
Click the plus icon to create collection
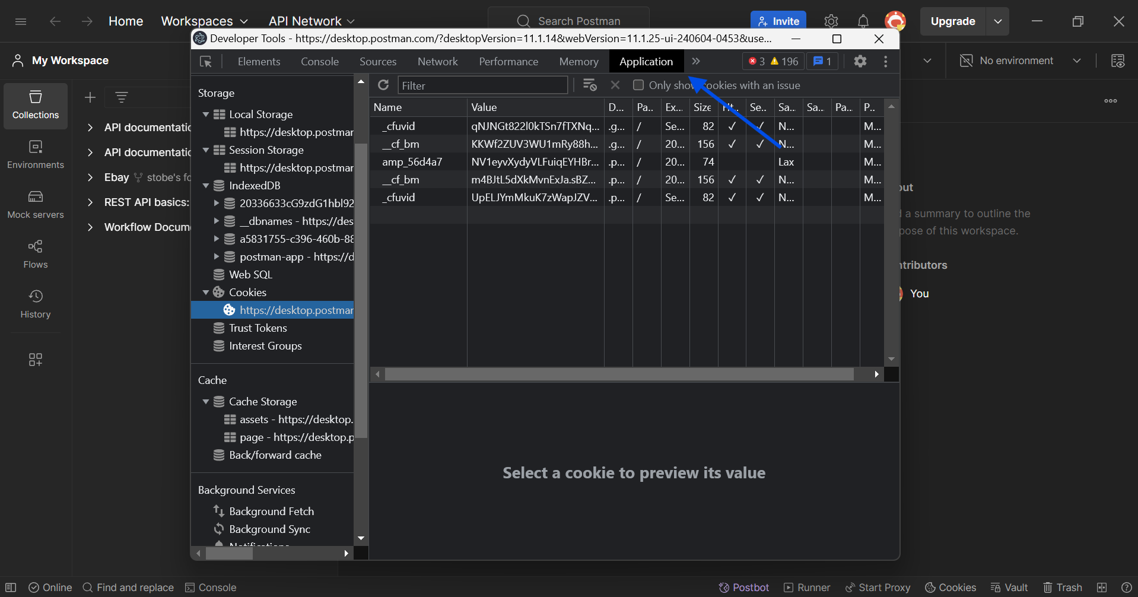[x=90, y=97]
